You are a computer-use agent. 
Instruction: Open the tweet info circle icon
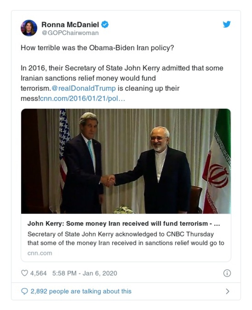click(x=227, y=273)
